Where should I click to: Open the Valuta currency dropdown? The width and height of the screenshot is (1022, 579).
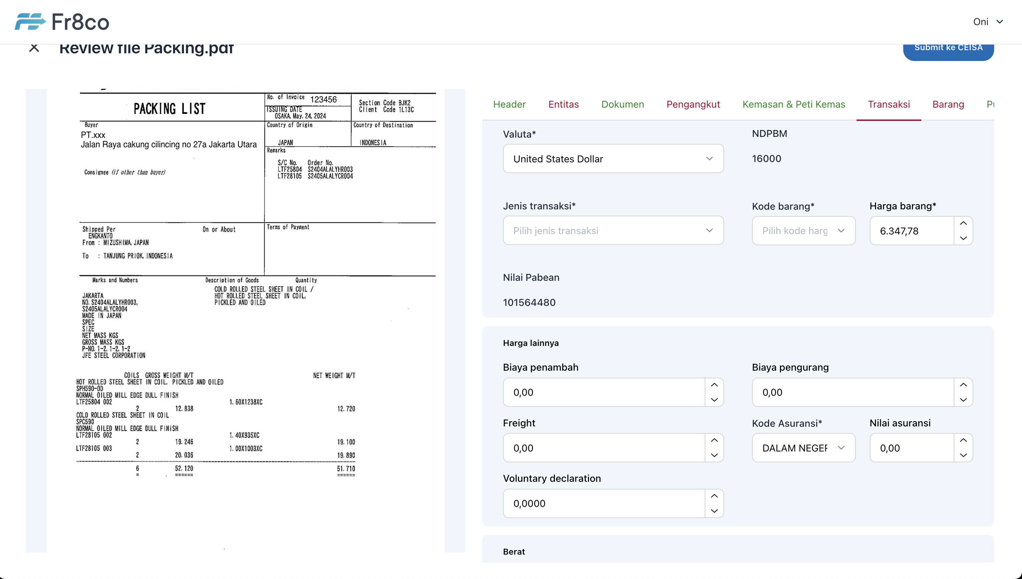[613, 159]
